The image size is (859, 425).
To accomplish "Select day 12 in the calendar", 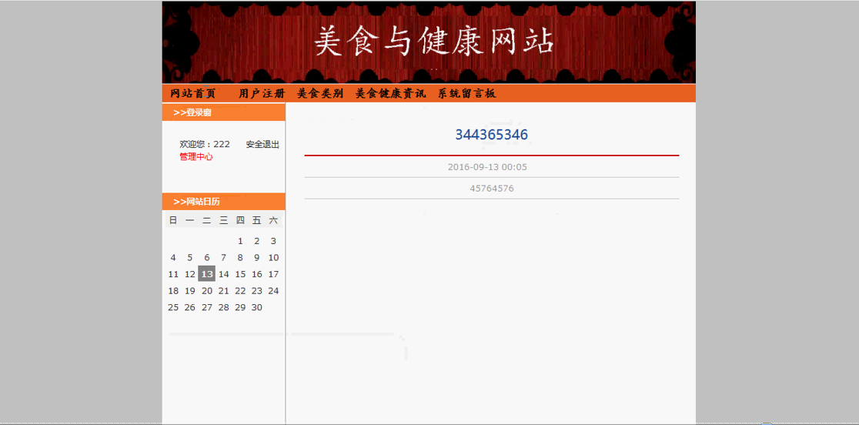I will coord(190,274).
